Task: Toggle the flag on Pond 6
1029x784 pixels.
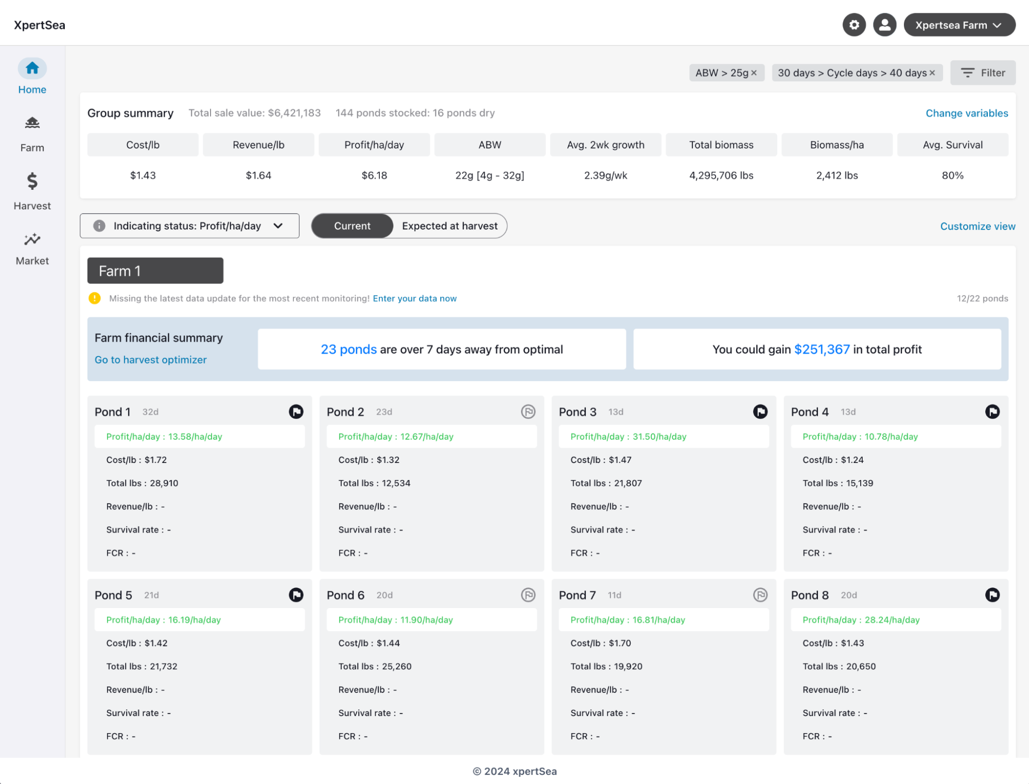Action: (528, 595)
